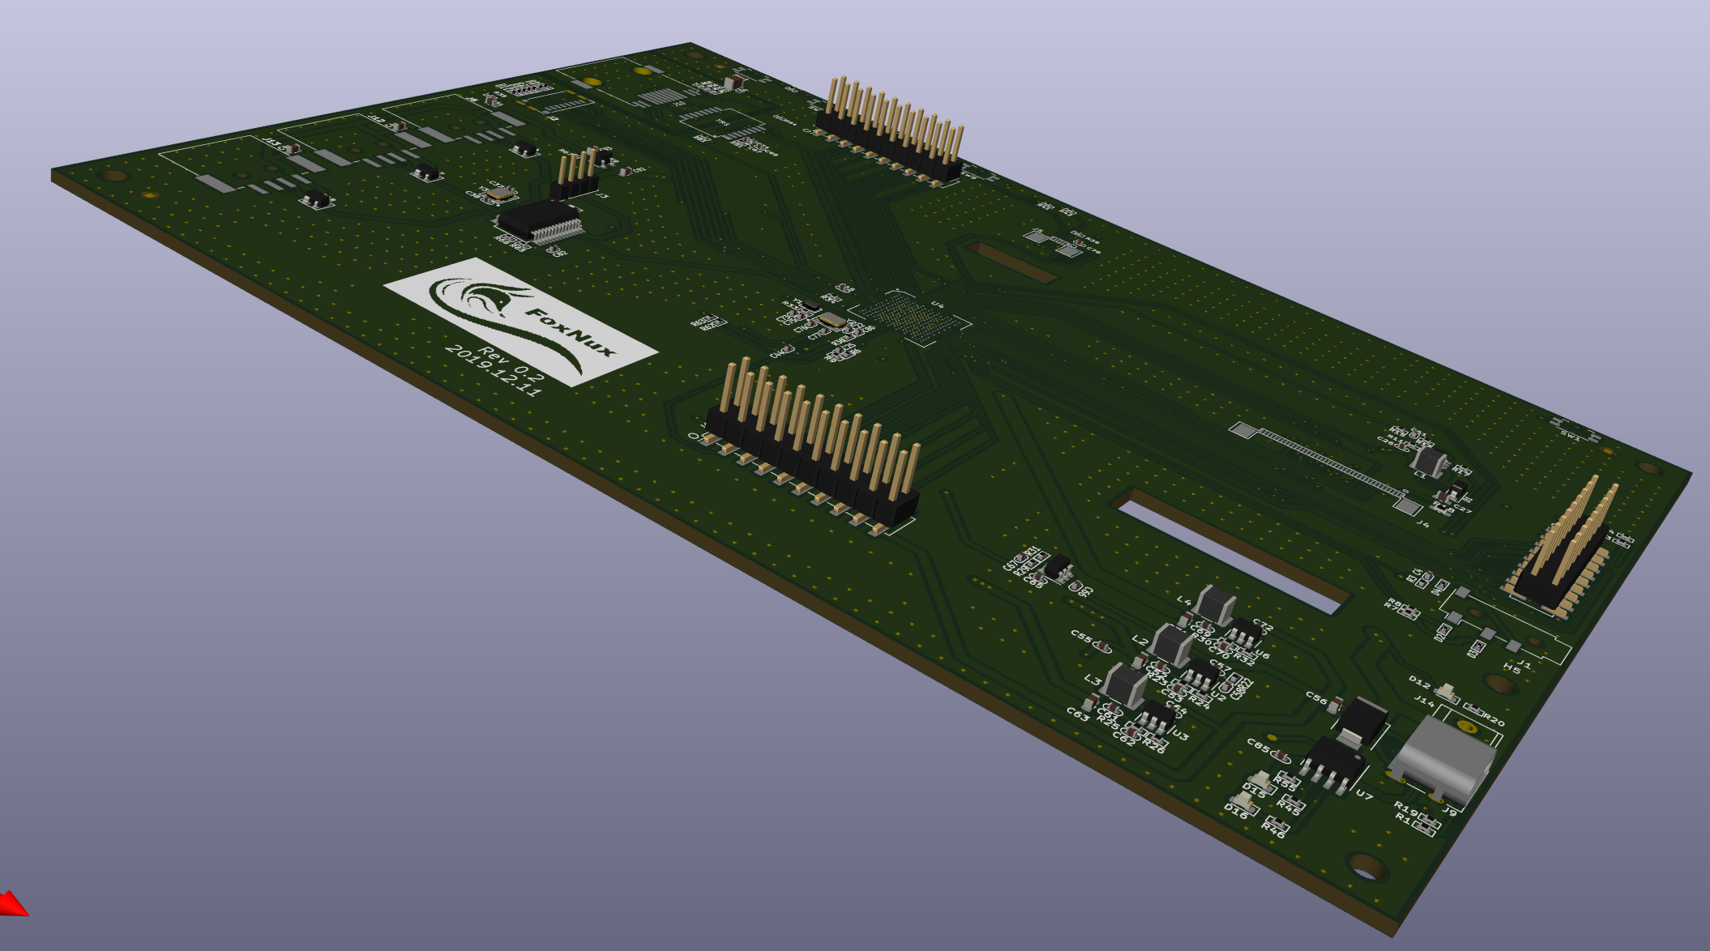The image size is (1710, 951).
Task: Select the L2 inductor component
Action: click(x=1171, y=646)
